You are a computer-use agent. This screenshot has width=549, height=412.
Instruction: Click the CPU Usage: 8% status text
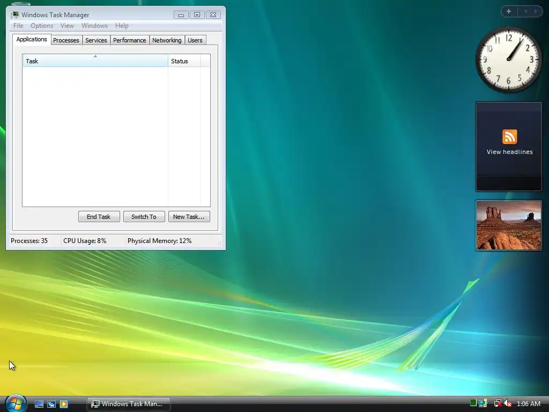click(85, 241)
